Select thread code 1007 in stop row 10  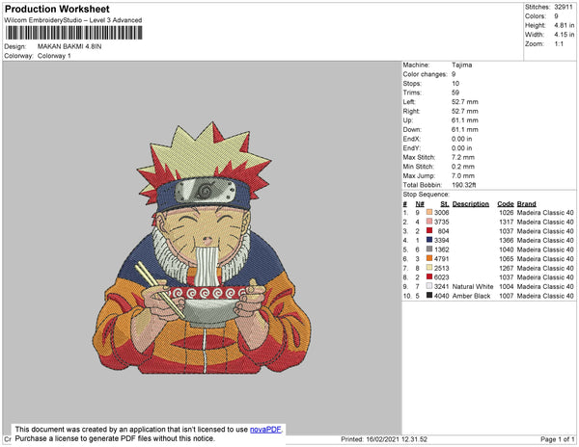506,296
